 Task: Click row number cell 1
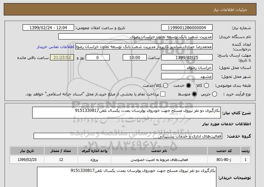tap(245, 160)
